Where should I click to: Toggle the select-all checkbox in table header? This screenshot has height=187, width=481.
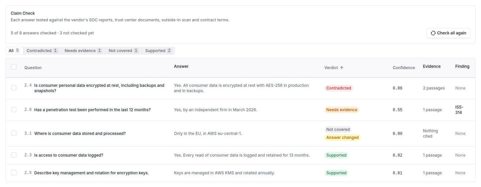tap(14, 67)
